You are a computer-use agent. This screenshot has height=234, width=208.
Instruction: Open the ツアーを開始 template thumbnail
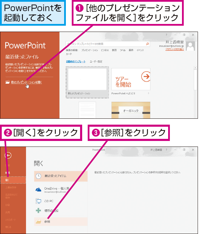click(x=131, y=79)
